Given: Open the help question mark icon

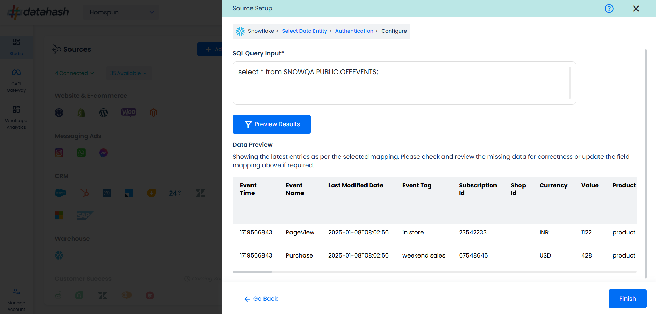Looking at the screenshot, I should coord(609,9).
